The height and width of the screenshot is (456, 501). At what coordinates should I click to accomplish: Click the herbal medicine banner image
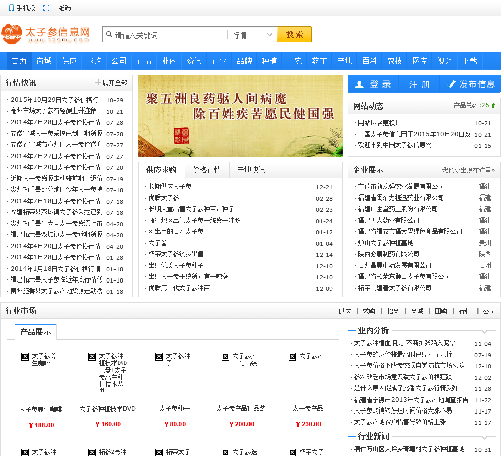(x=240, y=116)
